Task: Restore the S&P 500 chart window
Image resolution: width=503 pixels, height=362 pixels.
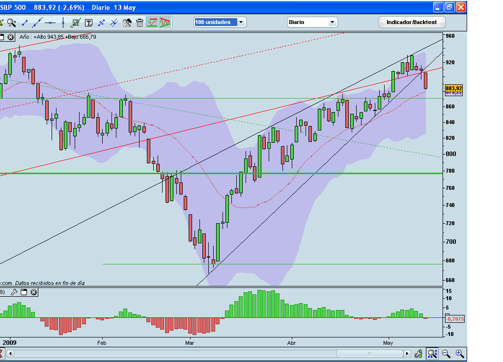Action: (x=449, y=7)
